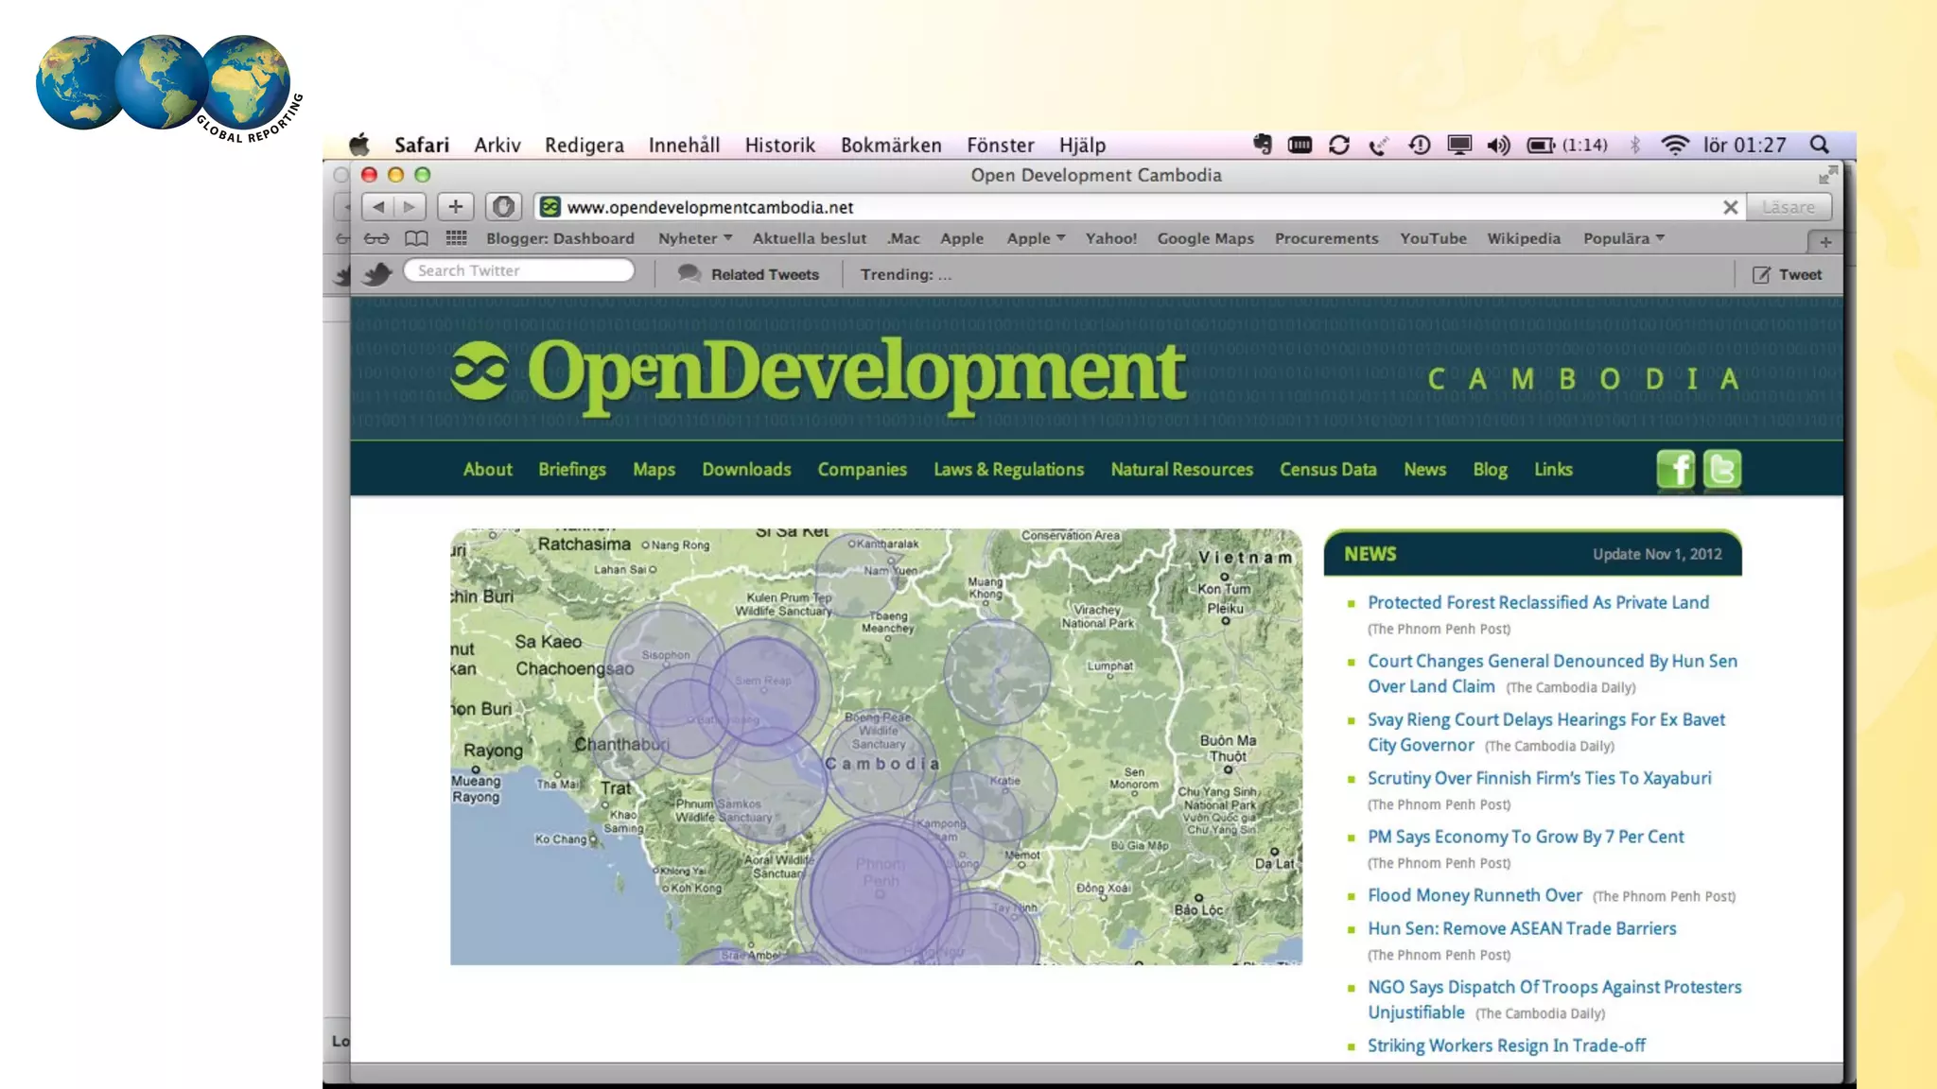Toggle the Läsare reader button
The height and width of the screenshot is (1089, 1937).
coord(1788,207)
